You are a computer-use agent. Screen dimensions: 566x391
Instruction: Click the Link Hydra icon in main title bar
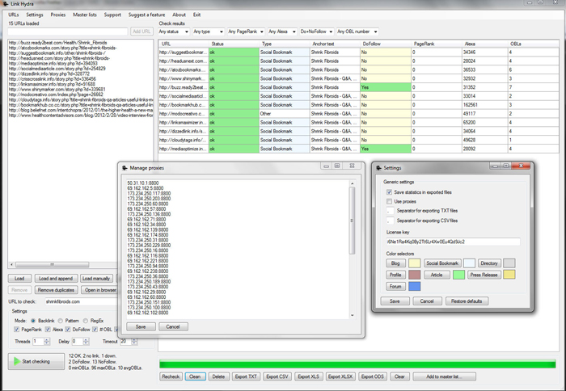tap(6, 3)
